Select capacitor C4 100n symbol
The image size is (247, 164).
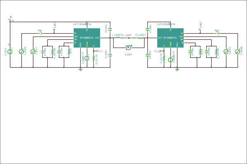point(59,52)
